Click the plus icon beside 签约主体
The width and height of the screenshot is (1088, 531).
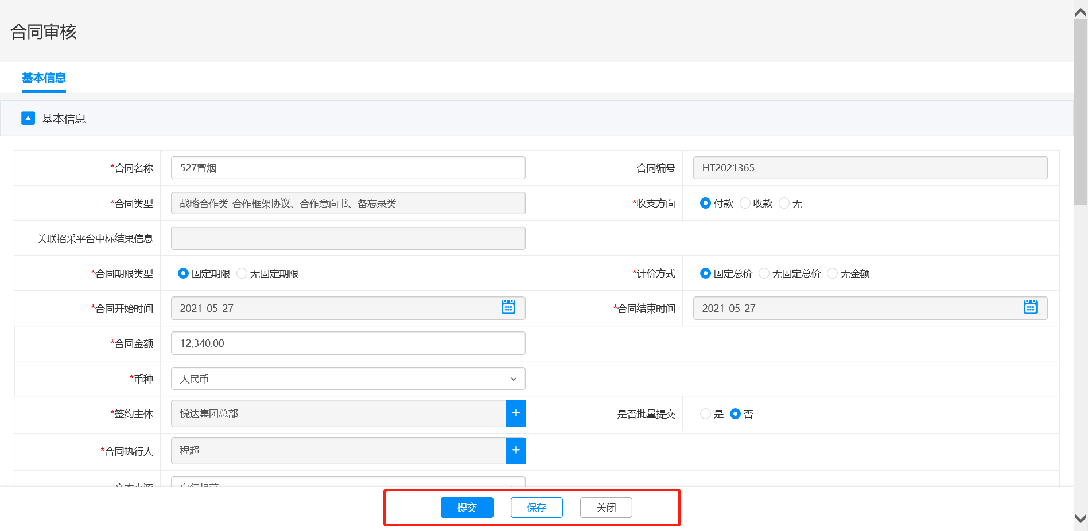[515, 413]
